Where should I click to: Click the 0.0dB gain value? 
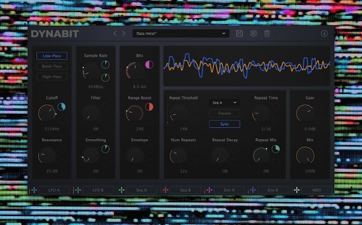point(310,129)
